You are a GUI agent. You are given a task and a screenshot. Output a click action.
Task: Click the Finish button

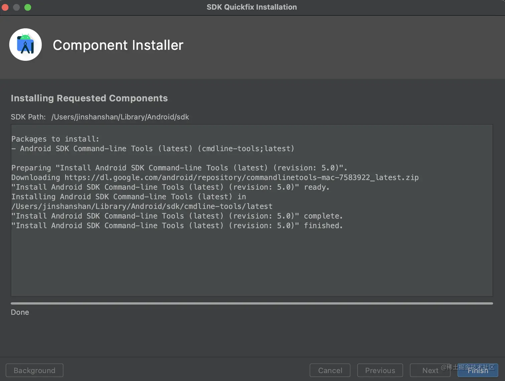[x=478, y=370]
